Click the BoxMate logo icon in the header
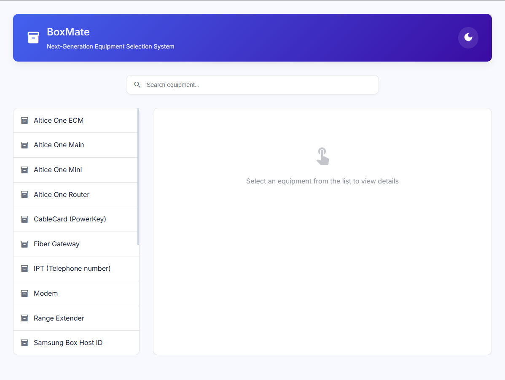505x380 pixels. pyautogui.click(x=33, y=38)
